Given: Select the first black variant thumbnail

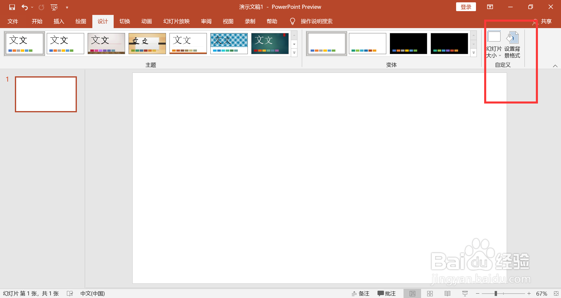Looking at the screenshot, I should click(x=408, y=44).
